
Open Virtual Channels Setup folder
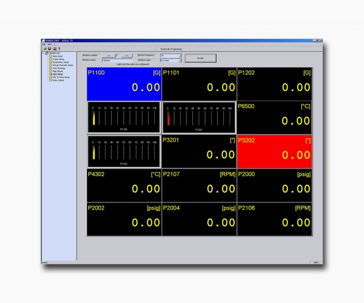62,65
